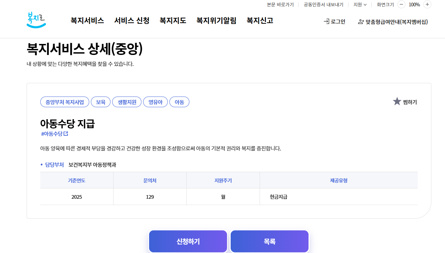The width and height of the screenshot is (445, 253).
Task: Select 복지신고 in the top navigation
Action: [x=259, y=20]
